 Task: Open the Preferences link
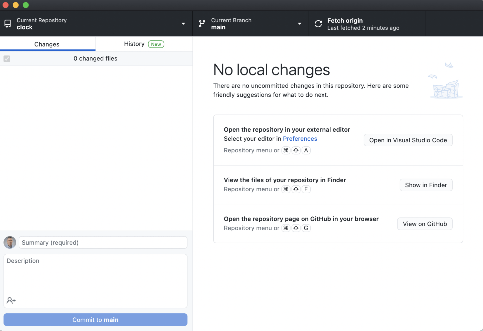point(300,139)
